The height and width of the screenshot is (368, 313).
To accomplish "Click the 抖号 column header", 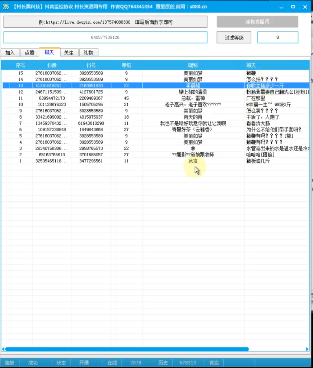I will coord(91,65).
